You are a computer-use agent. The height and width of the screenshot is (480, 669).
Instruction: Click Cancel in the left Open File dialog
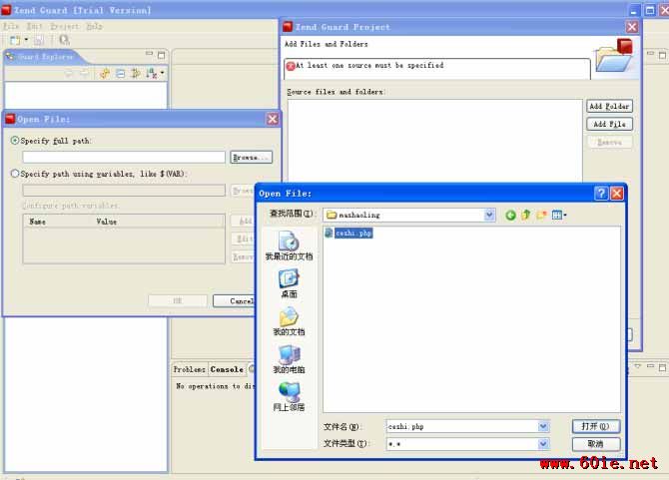point(234,301)
